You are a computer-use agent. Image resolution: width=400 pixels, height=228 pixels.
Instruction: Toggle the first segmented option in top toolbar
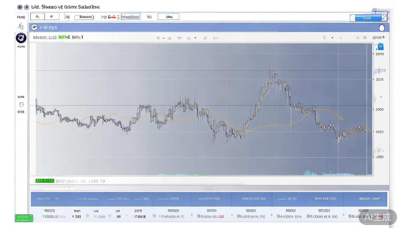click(x=37, y=17)
